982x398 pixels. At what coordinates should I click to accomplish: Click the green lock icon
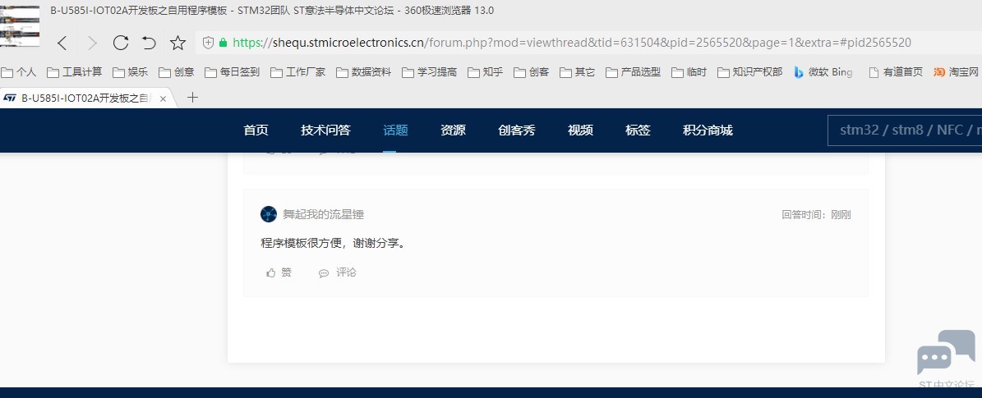pyautogui.click(x=223, y=43)
